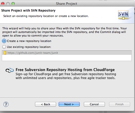135x113 pixels.
Task: Click empty area of repository location list
Action: tap(67, 58)
